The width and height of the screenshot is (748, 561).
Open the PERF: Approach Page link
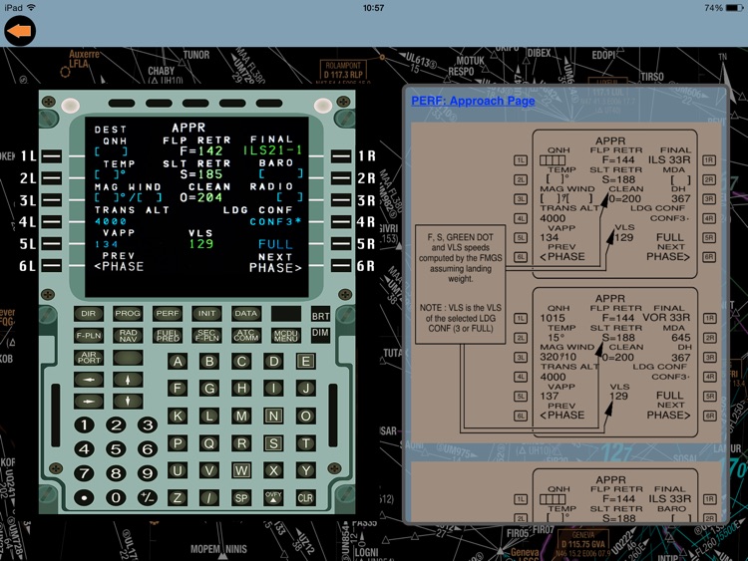[x=473, y=101]
